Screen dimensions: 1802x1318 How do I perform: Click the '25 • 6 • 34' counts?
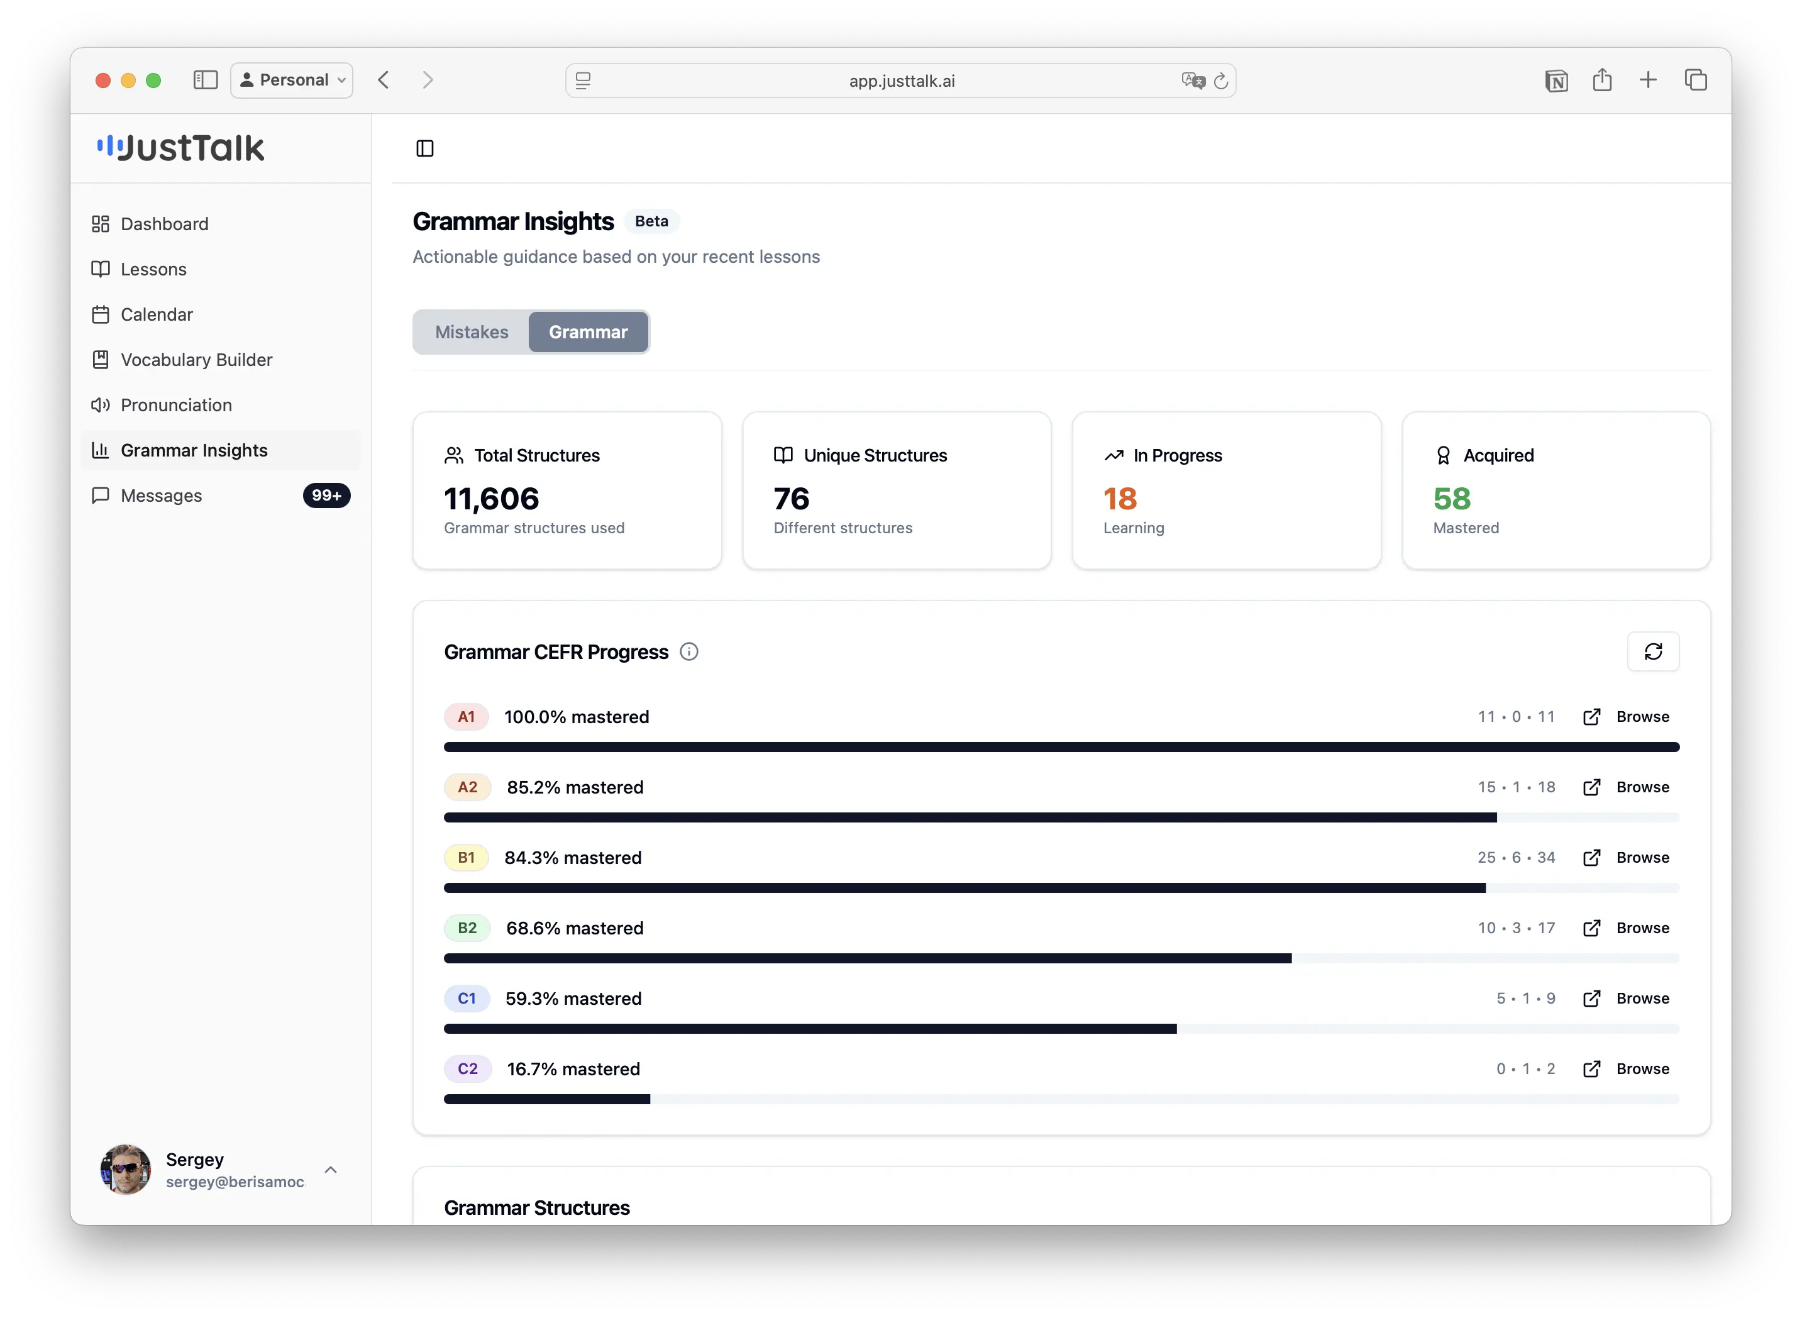[1517, 858]
